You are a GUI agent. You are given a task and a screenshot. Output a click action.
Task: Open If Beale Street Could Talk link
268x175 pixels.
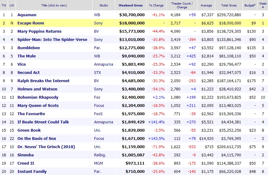43,122
